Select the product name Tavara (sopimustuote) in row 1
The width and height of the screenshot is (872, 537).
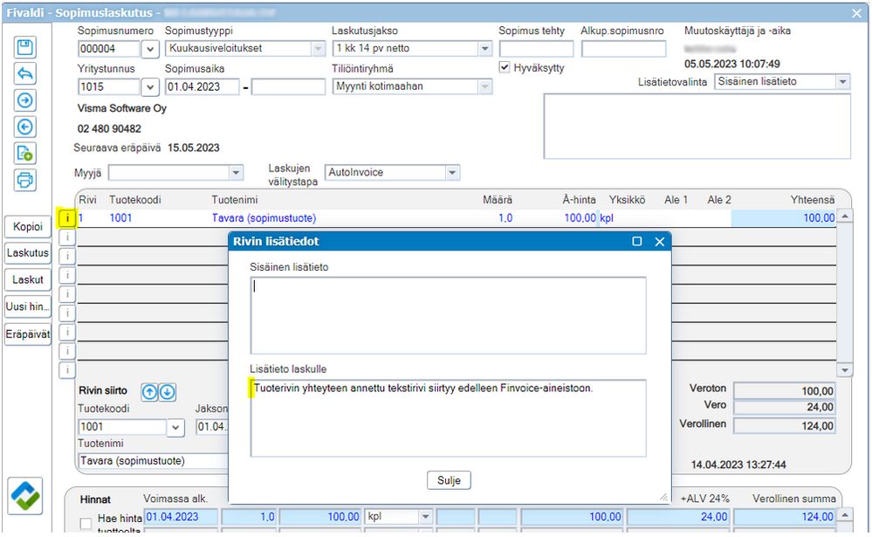click(264, 218)
